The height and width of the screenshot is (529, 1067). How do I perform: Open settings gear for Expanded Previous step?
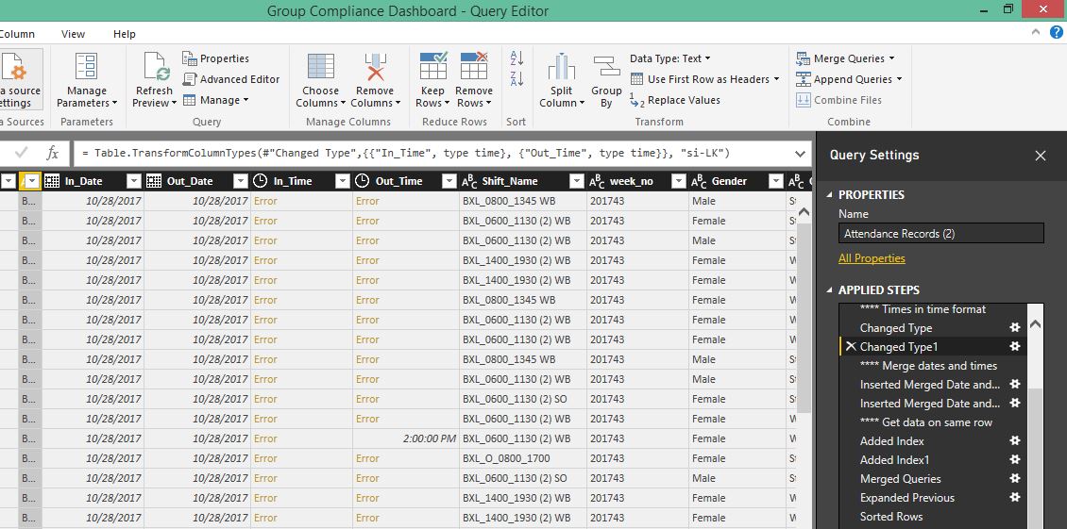pyautogui.click(x=1015, y=498)
